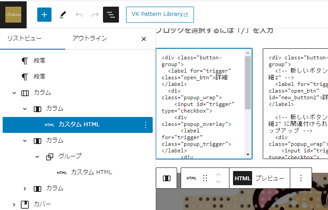328x210 pixels.
Task: Open the block inserter plus button
Action: tap(44, 15)
